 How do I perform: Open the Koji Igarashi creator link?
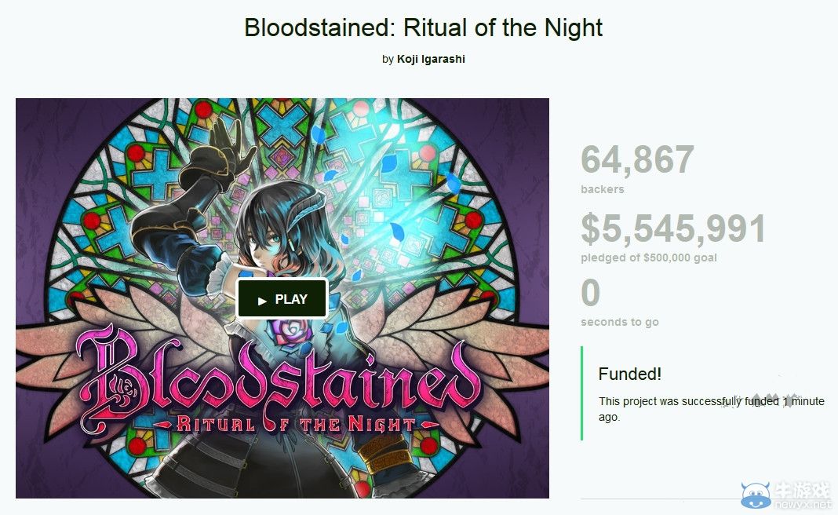431,59
